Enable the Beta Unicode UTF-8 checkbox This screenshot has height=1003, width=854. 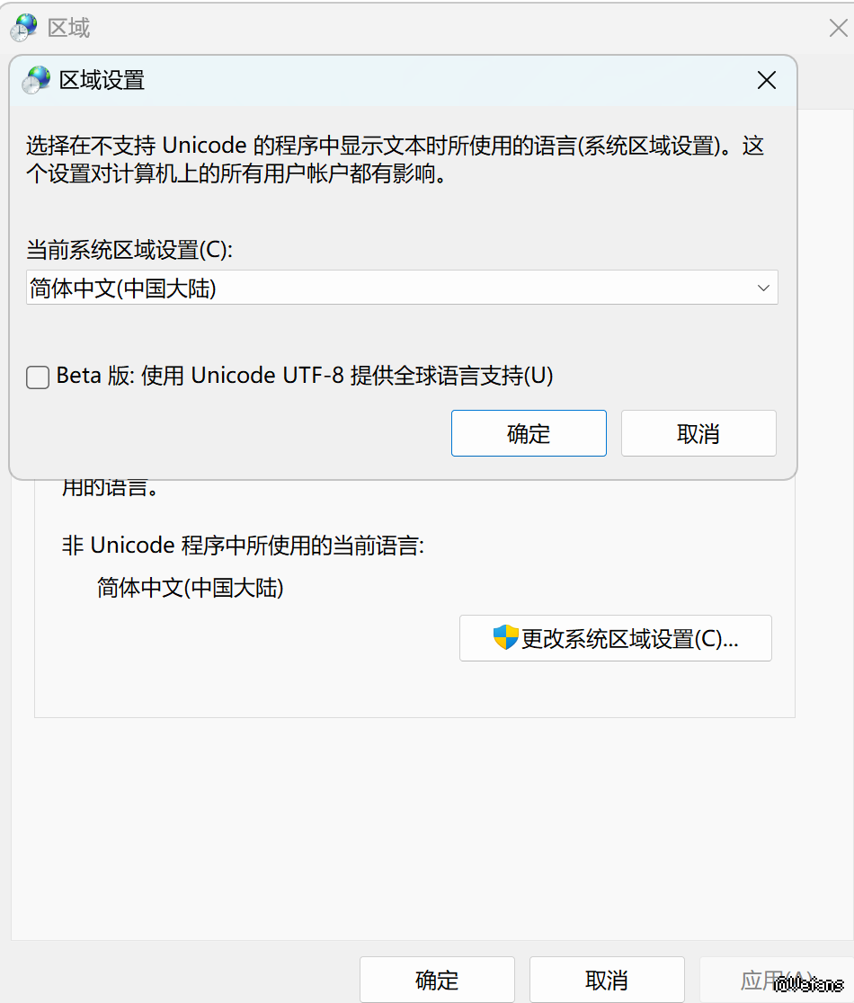(38, 377)
